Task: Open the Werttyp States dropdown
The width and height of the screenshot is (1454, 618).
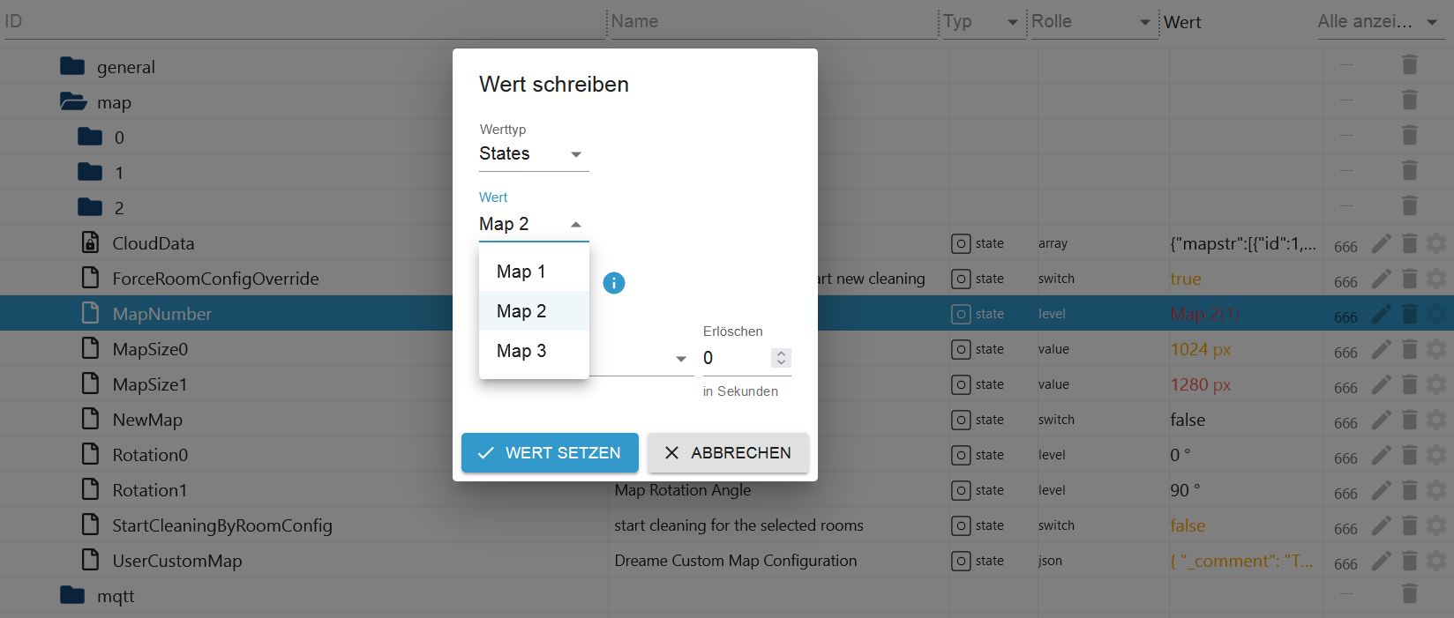Action: tap(533, 154)
